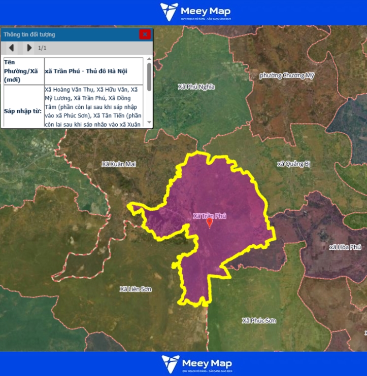Image resolution: width=367 pixels, height=376 pixels.
Task: Click the info panel scrollbar thumb
Action: tap(149, 76)
